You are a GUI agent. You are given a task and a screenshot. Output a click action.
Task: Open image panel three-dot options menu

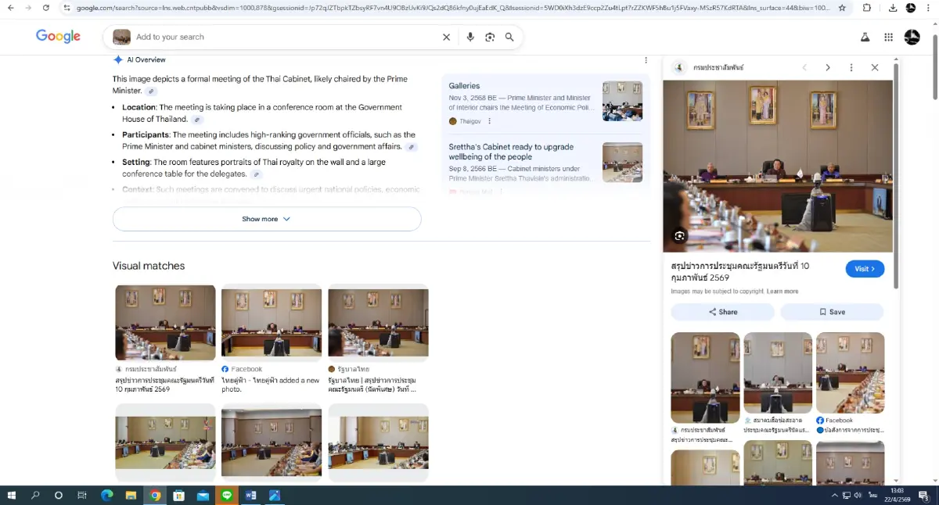[x=851, y=67]
